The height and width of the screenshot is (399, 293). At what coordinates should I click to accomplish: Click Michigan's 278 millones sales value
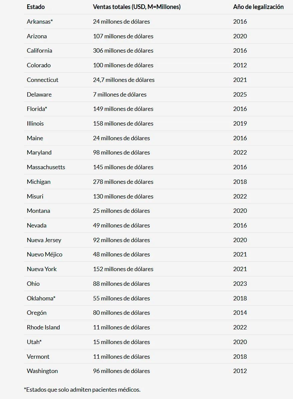point(123,182)
